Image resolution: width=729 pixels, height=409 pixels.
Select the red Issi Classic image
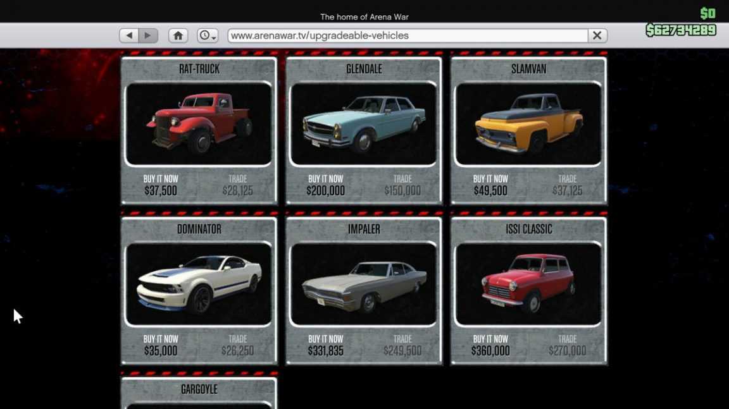pyautogui.click(x=528, y=284)
